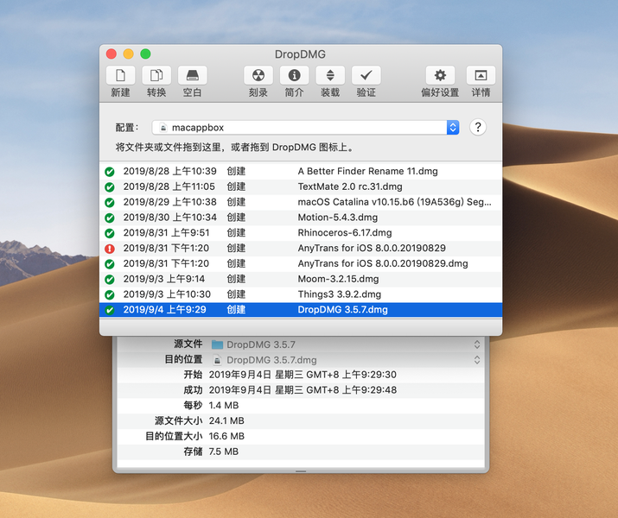Select Motion-5.4.3.dmg entry
The image size is (618, 518).
301,218
